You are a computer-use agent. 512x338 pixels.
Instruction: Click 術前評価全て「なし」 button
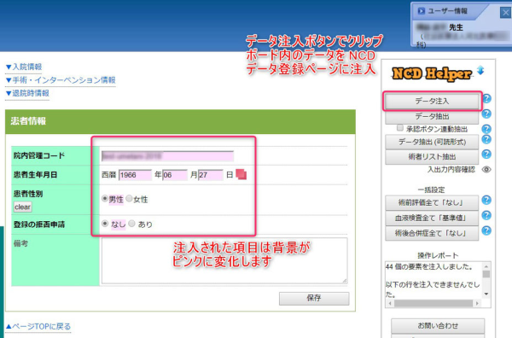click(432, 203)
